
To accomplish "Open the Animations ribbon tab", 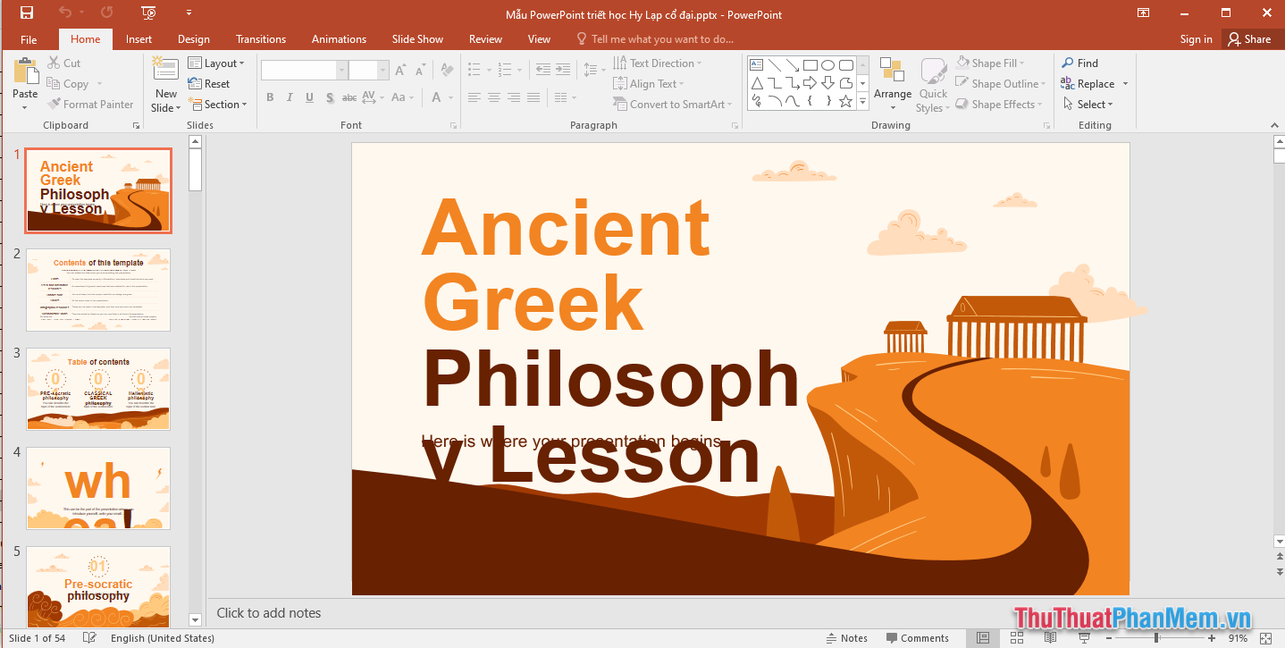I will click(338, 38).
